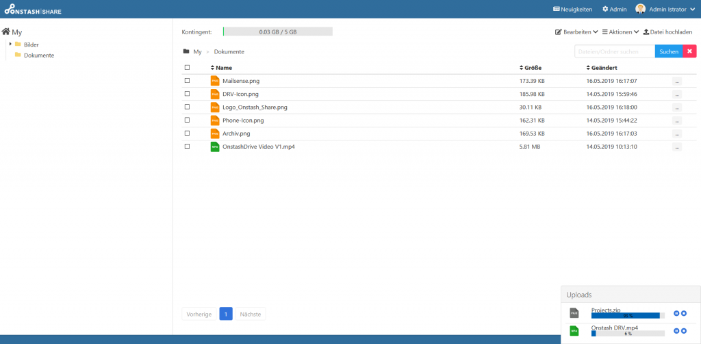The height and width of the screenshot is (344, 701).
Task: Focus the Dateien/Ordner suchen search field
Action: click(x=615, y=51)
